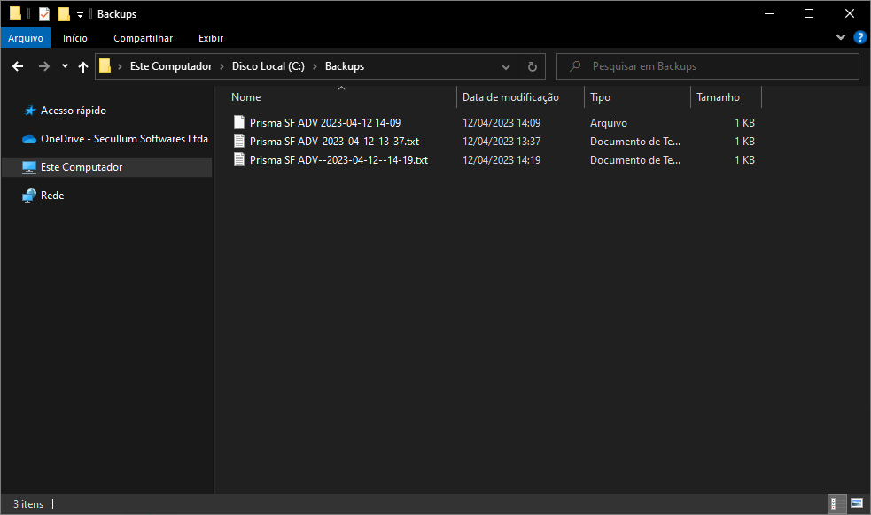
Task: Expand the ribbon with chevron
Action: (x=841, y=38)
